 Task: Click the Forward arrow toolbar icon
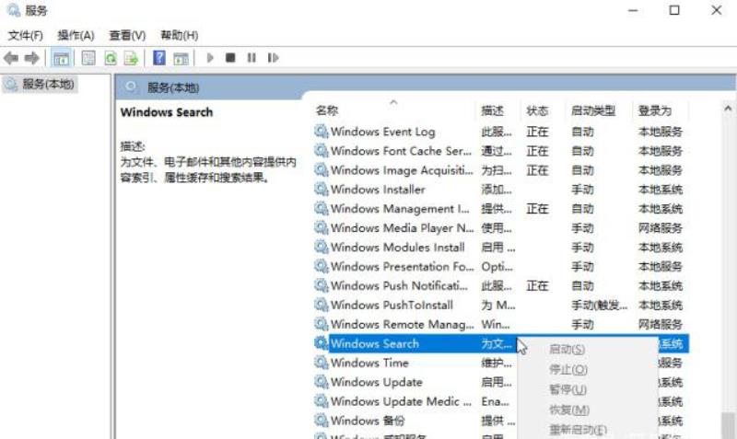[32, 58]
